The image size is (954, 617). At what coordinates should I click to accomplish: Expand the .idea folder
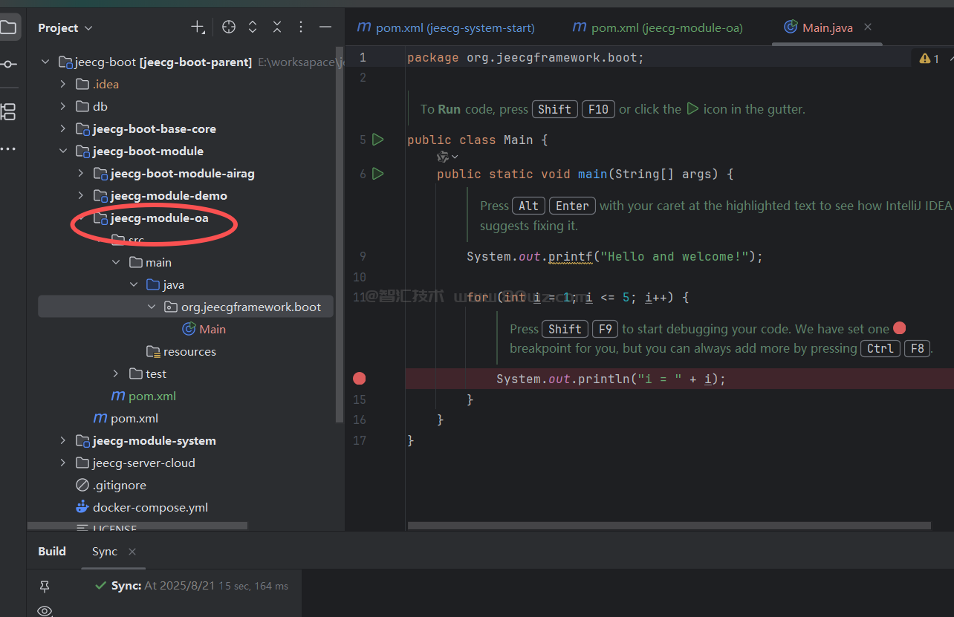click(63, 85)
